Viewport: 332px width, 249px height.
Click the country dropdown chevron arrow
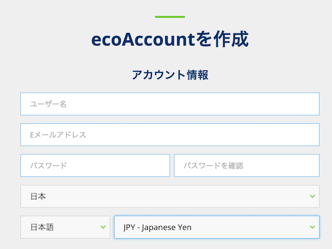[x=312, y=196]
